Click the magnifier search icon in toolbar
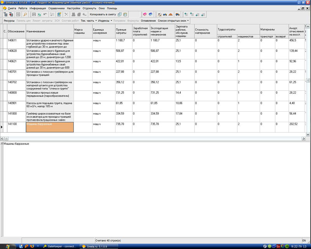This screenshot has width=311, height=249. click(x=24, y=14)
